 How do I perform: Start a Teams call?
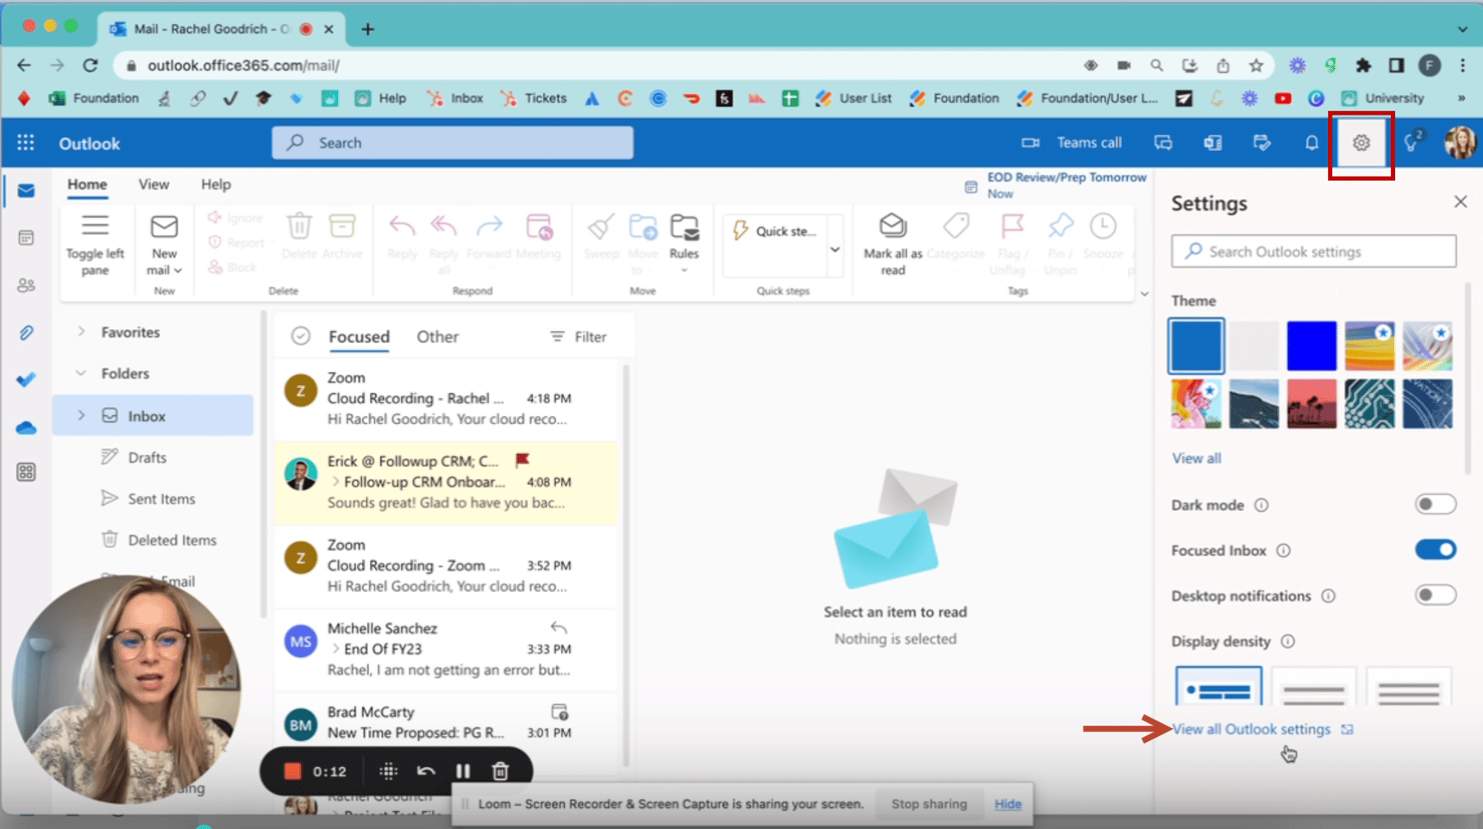pos(1073,142)
